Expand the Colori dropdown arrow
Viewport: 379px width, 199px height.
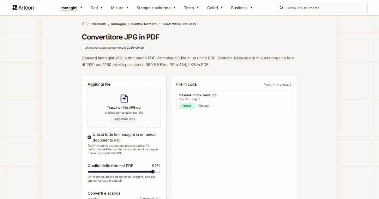coord(222,7)
